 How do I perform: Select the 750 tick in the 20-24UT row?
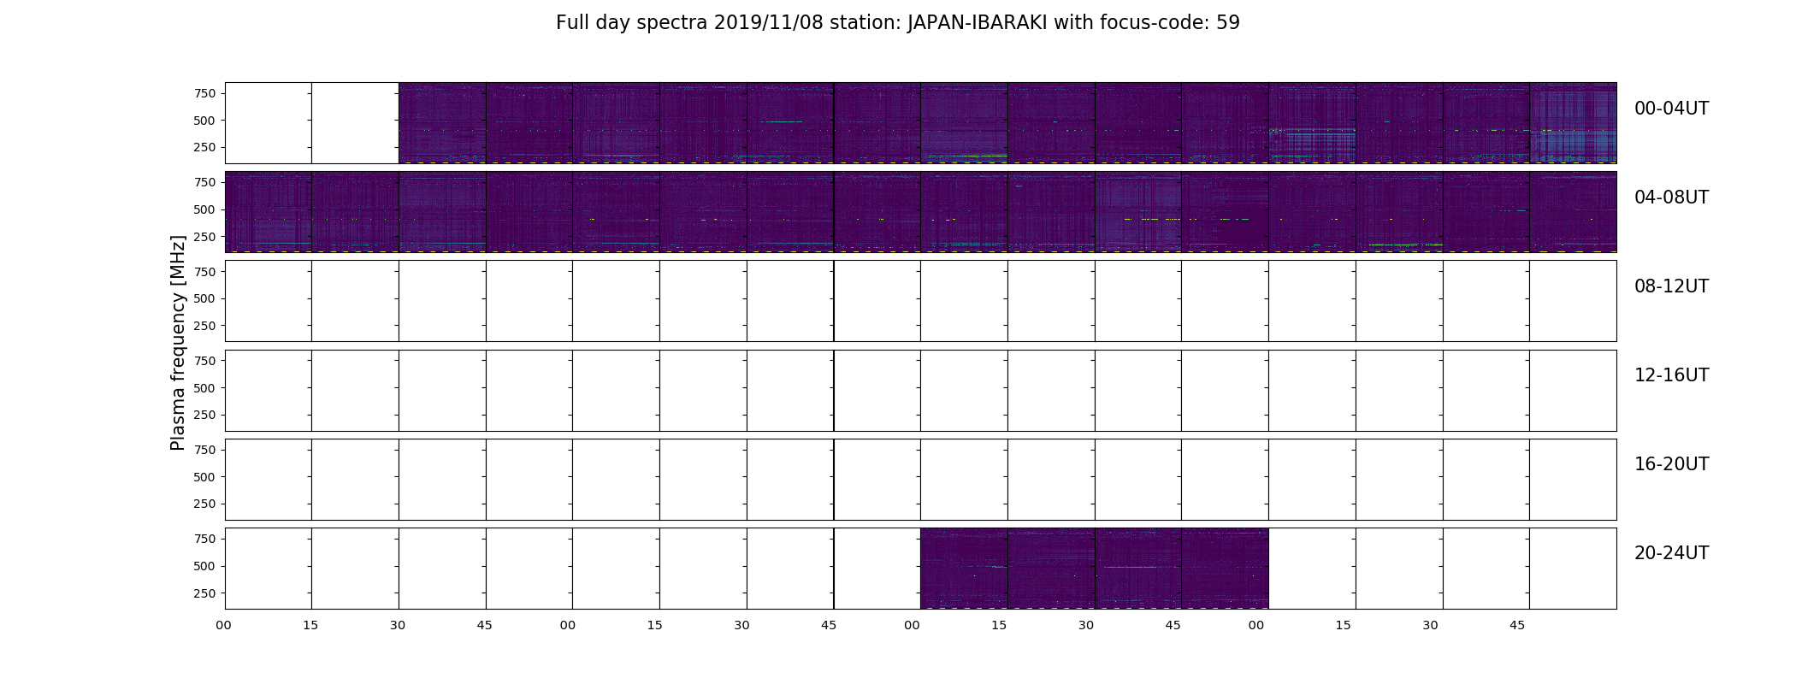point(204,539)
